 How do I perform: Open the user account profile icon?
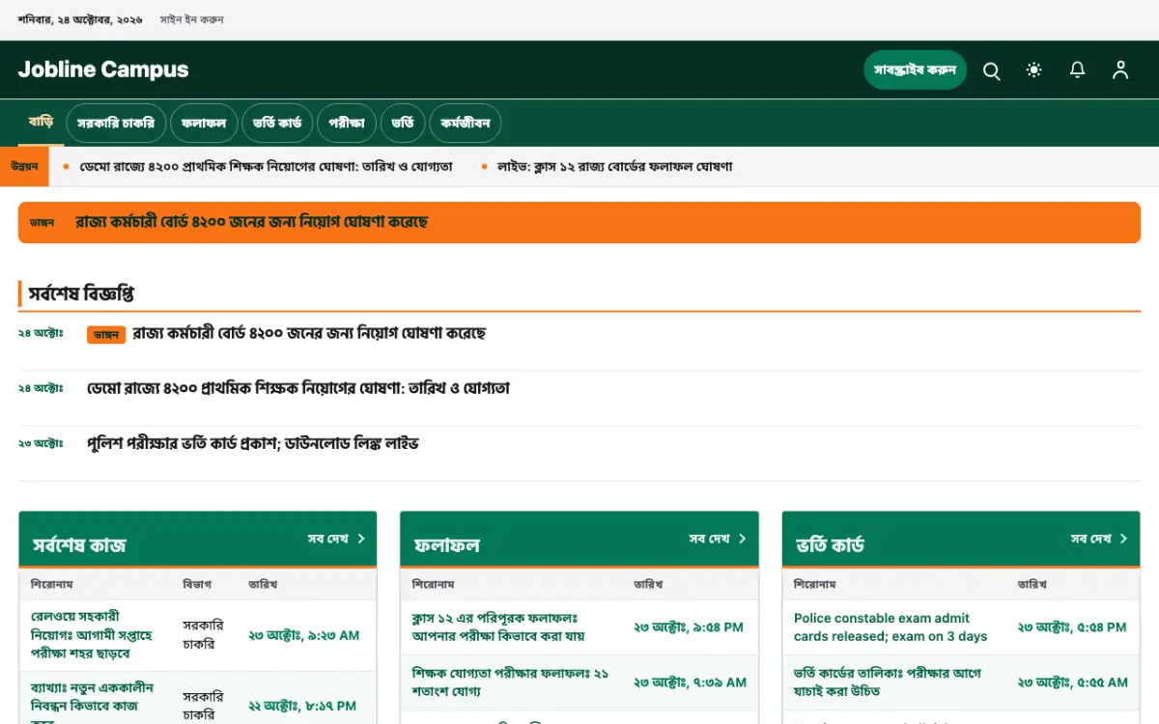tap(1120, 70)
